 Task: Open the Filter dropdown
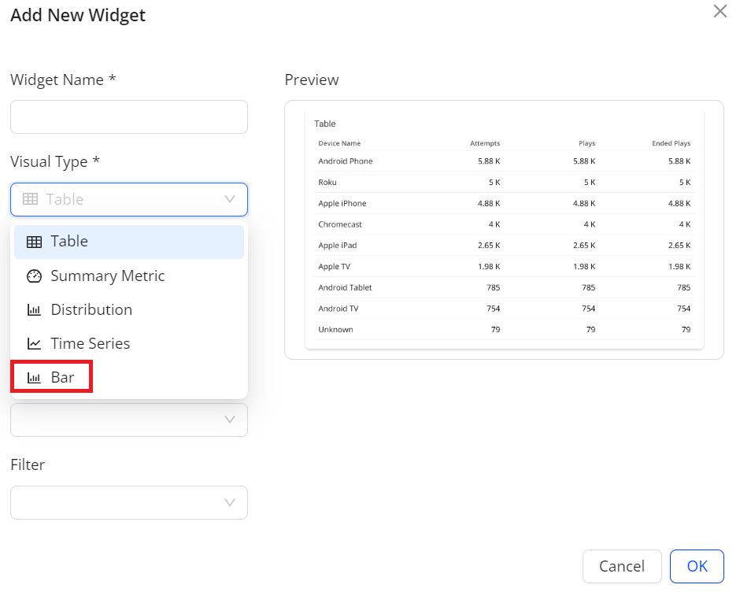pyautogui.click(x=129, y=503)
